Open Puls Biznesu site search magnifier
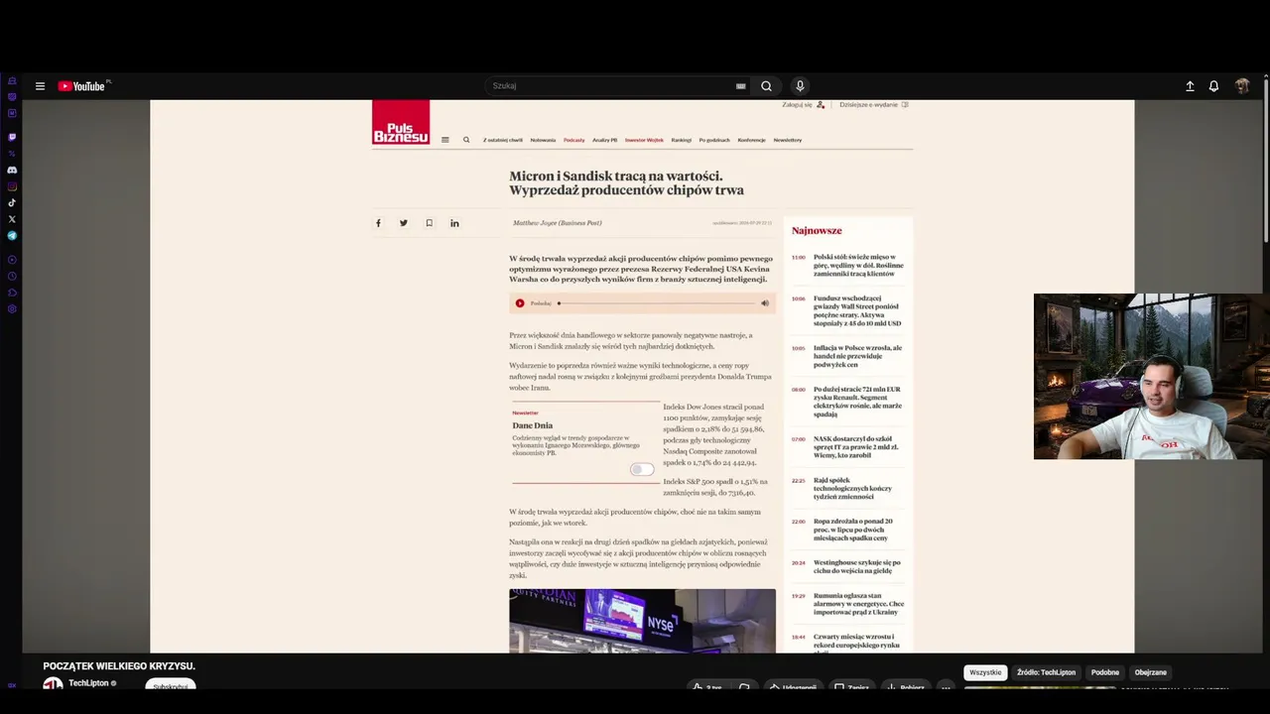 466,140
